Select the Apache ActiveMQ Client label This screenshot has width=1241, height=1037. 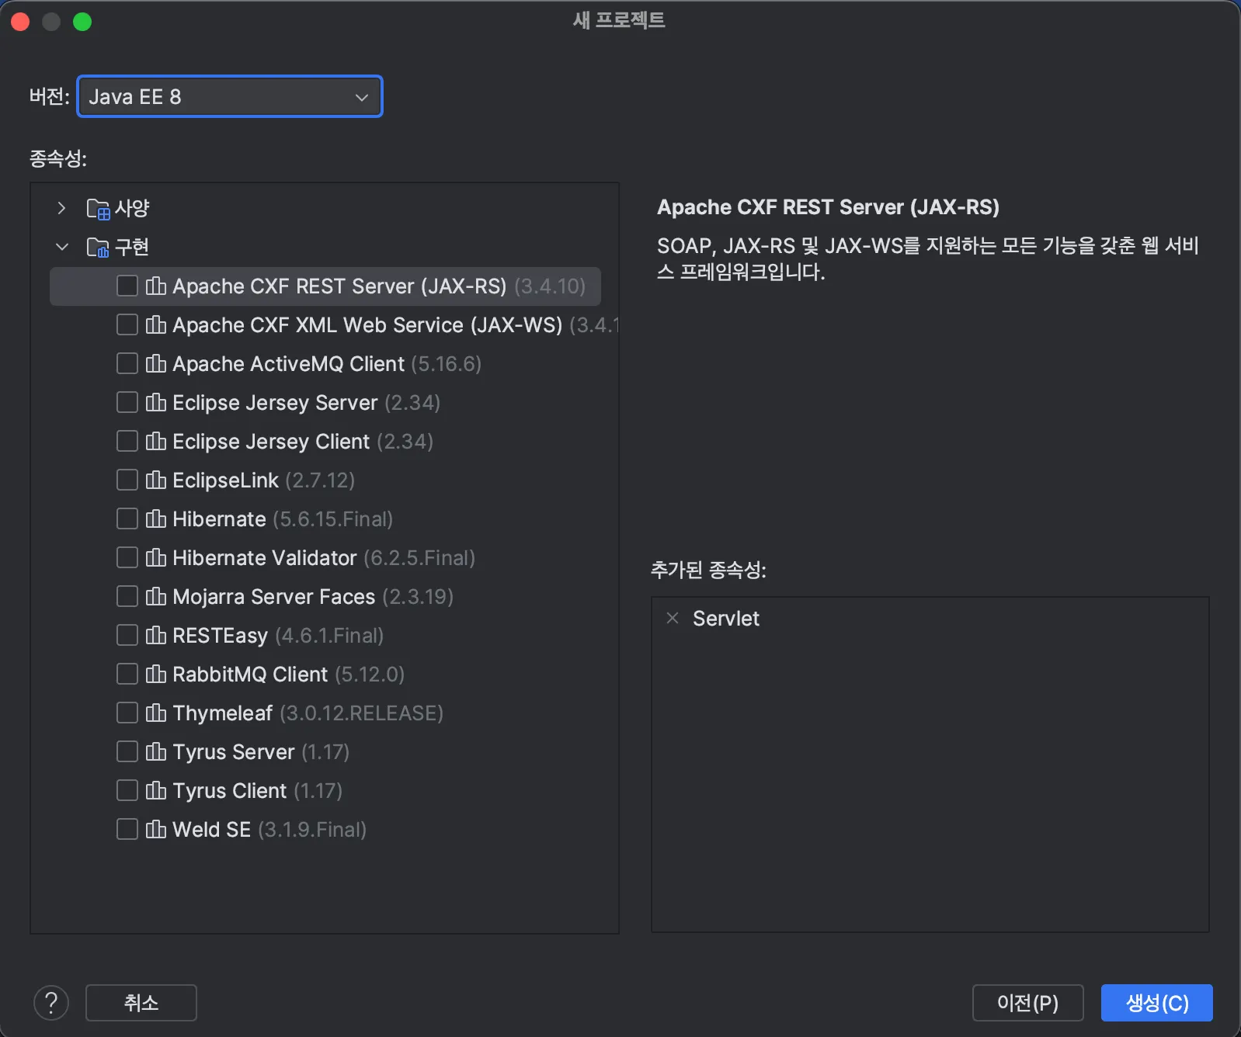(x=289, y=364)
